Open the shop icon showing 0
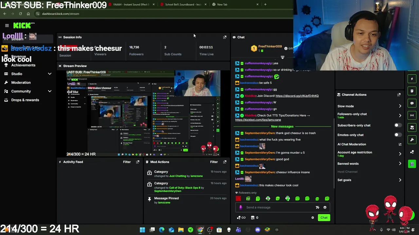 [255, 218]
